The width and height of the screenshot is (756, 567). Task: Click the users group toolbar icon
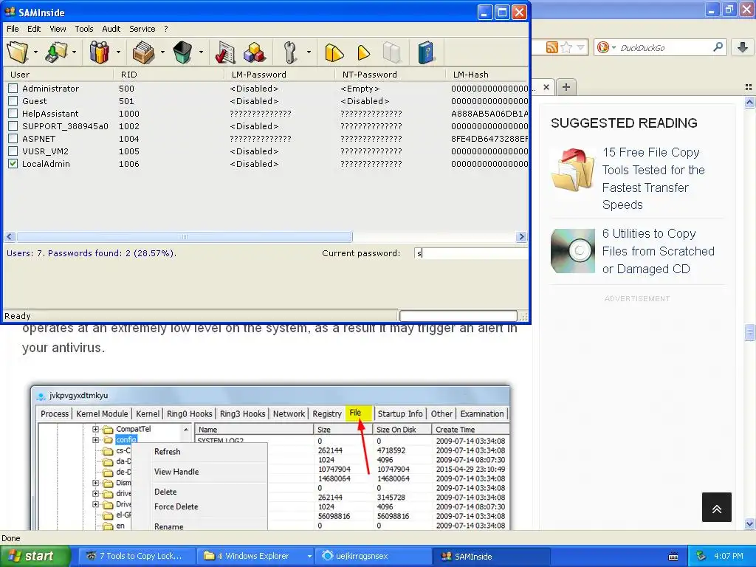pyautogui.click(x=100, y=52)
